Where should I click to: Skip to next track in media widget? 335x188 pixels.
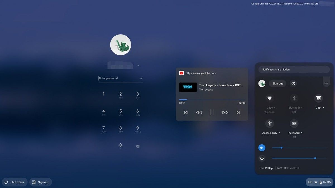[238, 112]
